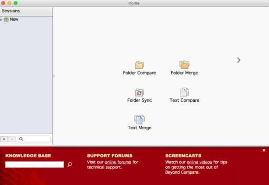Click the knowledge base magnifier search icon
This screenshot has width=269, height=185.
pos(70,164)
